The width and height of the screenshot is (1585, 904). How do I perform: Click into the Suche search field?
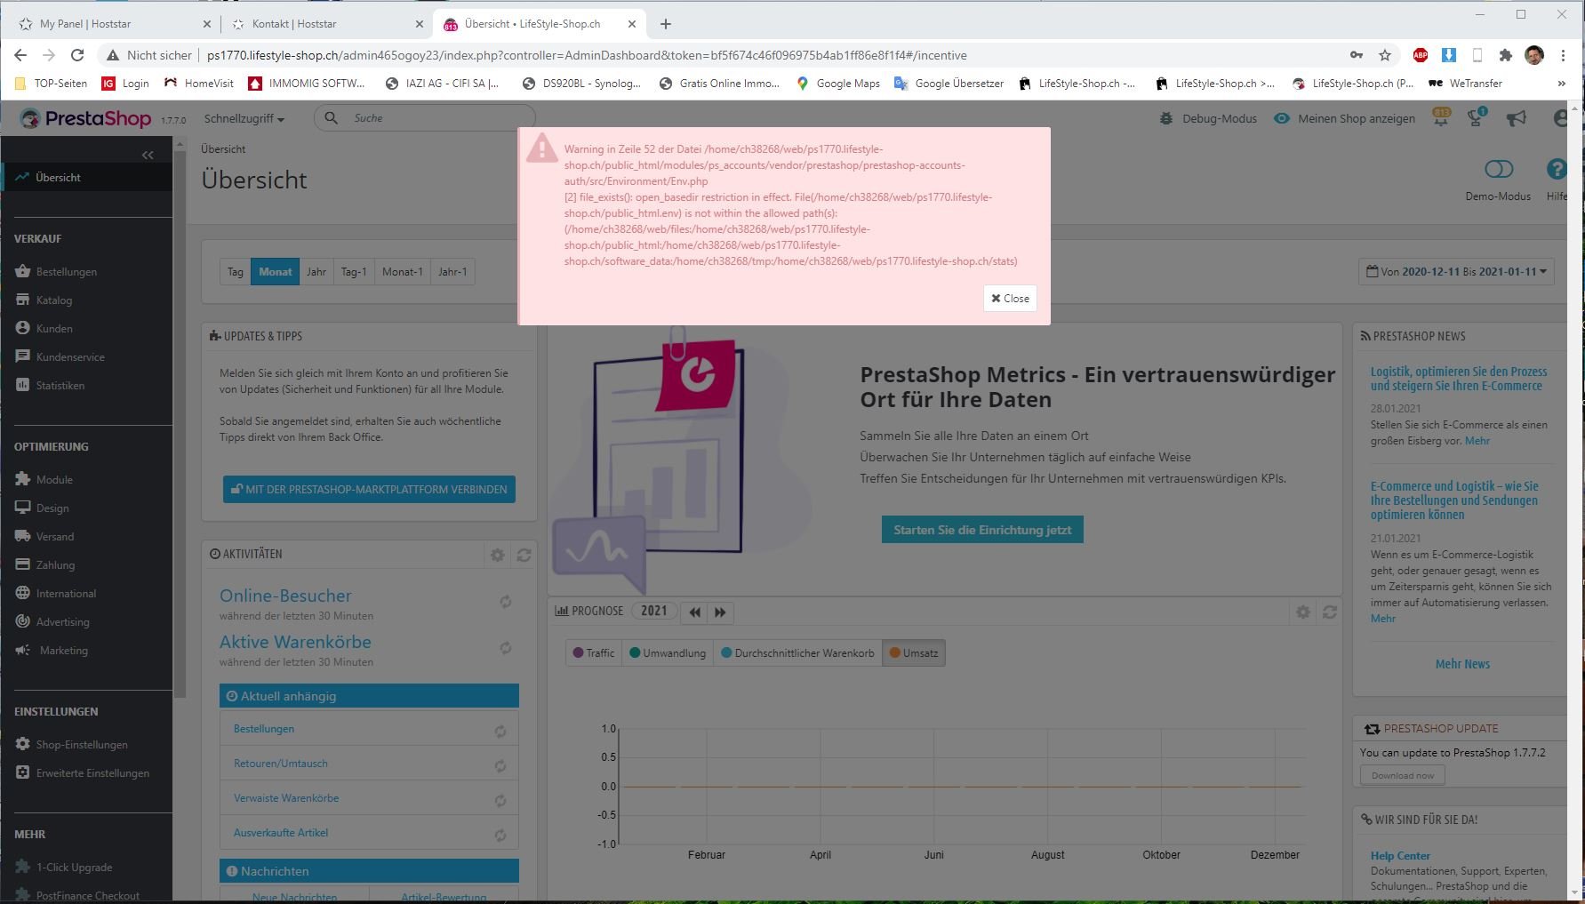(425, 118)
